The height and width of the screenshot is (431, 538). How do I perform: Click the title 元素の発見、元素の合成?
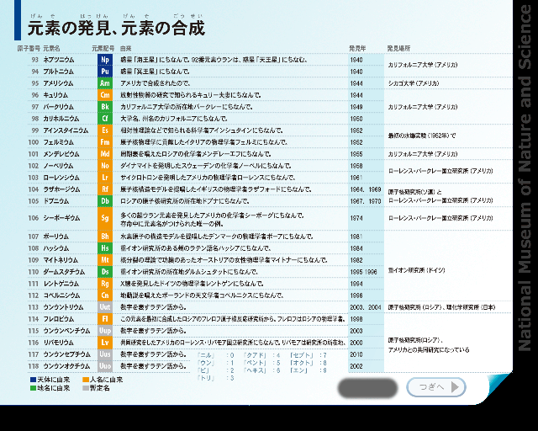[116, 28]
